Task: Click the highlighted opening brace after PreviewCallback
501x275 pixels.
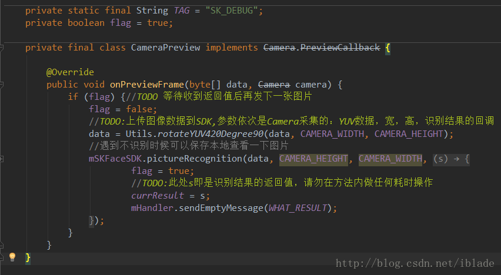Action: pos(388,48)
